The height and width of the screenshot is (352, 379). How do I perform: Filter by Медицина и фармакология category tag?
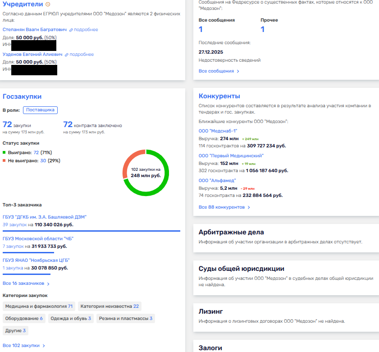coord(39,306)
